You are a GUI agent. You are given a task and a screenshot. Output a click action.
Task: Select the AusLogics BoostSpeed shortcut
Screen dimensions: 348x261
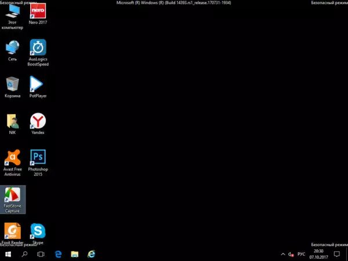tap(38, 53)
